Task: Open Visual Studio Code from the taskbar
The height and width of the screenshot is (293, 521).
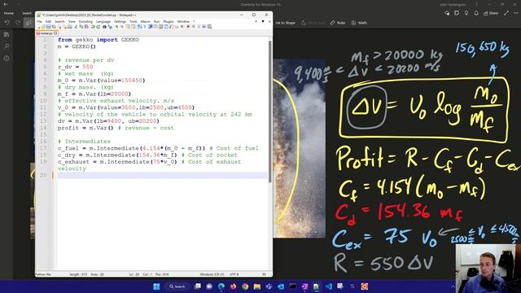Action: (329, 286)
